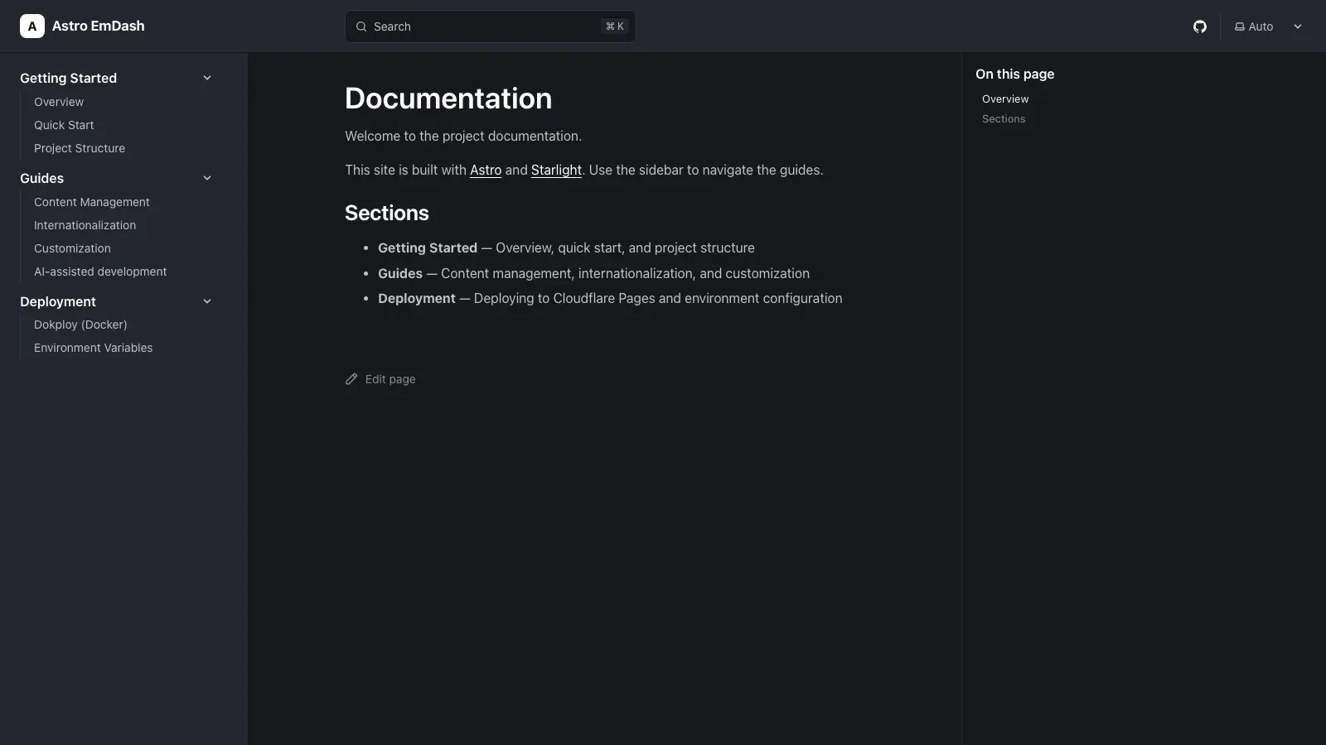Image resolution: width=1326 pixels, height=745 pixels.
Task: Jump to Sections in On this page
Action: pyautogui.click(x=1004, y=118)
